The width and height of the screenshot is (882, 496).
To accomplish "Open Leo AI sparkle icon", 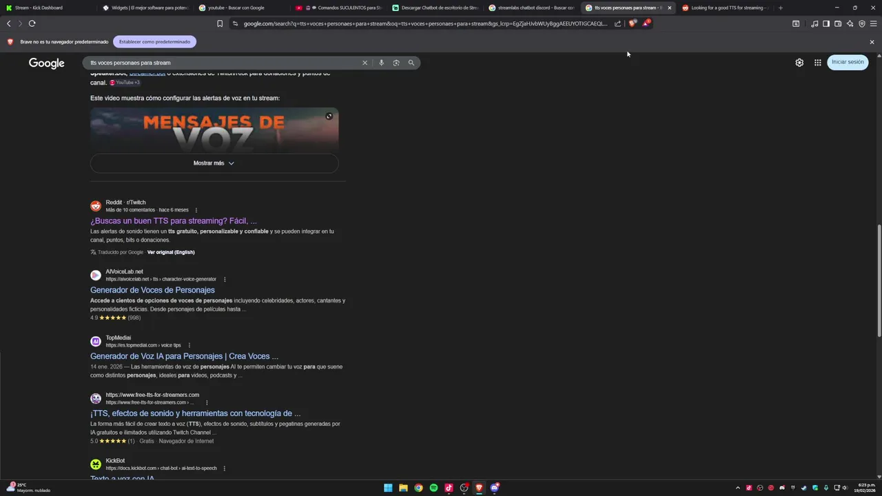I will click(850, 23).
